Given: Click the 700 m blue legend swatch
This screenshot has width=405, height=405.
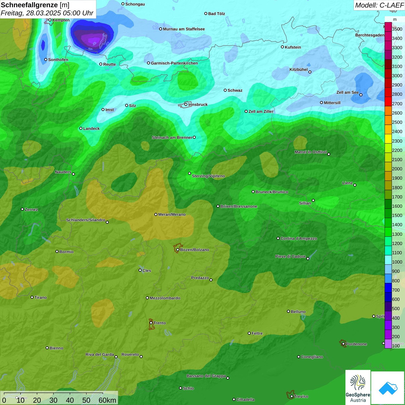Looking at the screenshot, I should click(388, 288).
